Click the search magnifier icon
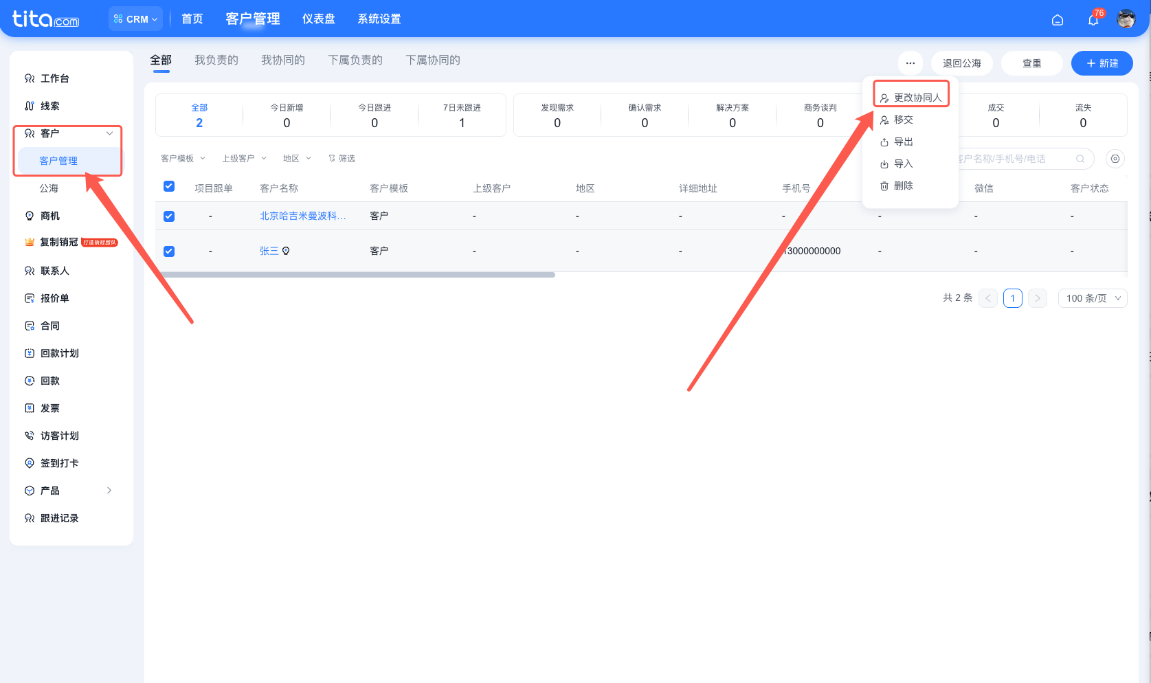Image resolution: width=1151 pixels, height=683 pixels. click(1080, 159)
